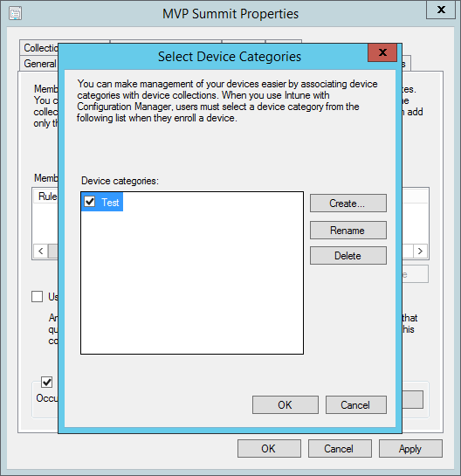Toggle the checked checkbox above Occu text
The height and width of the screenshot is (476, 461).
pos(47,382)
